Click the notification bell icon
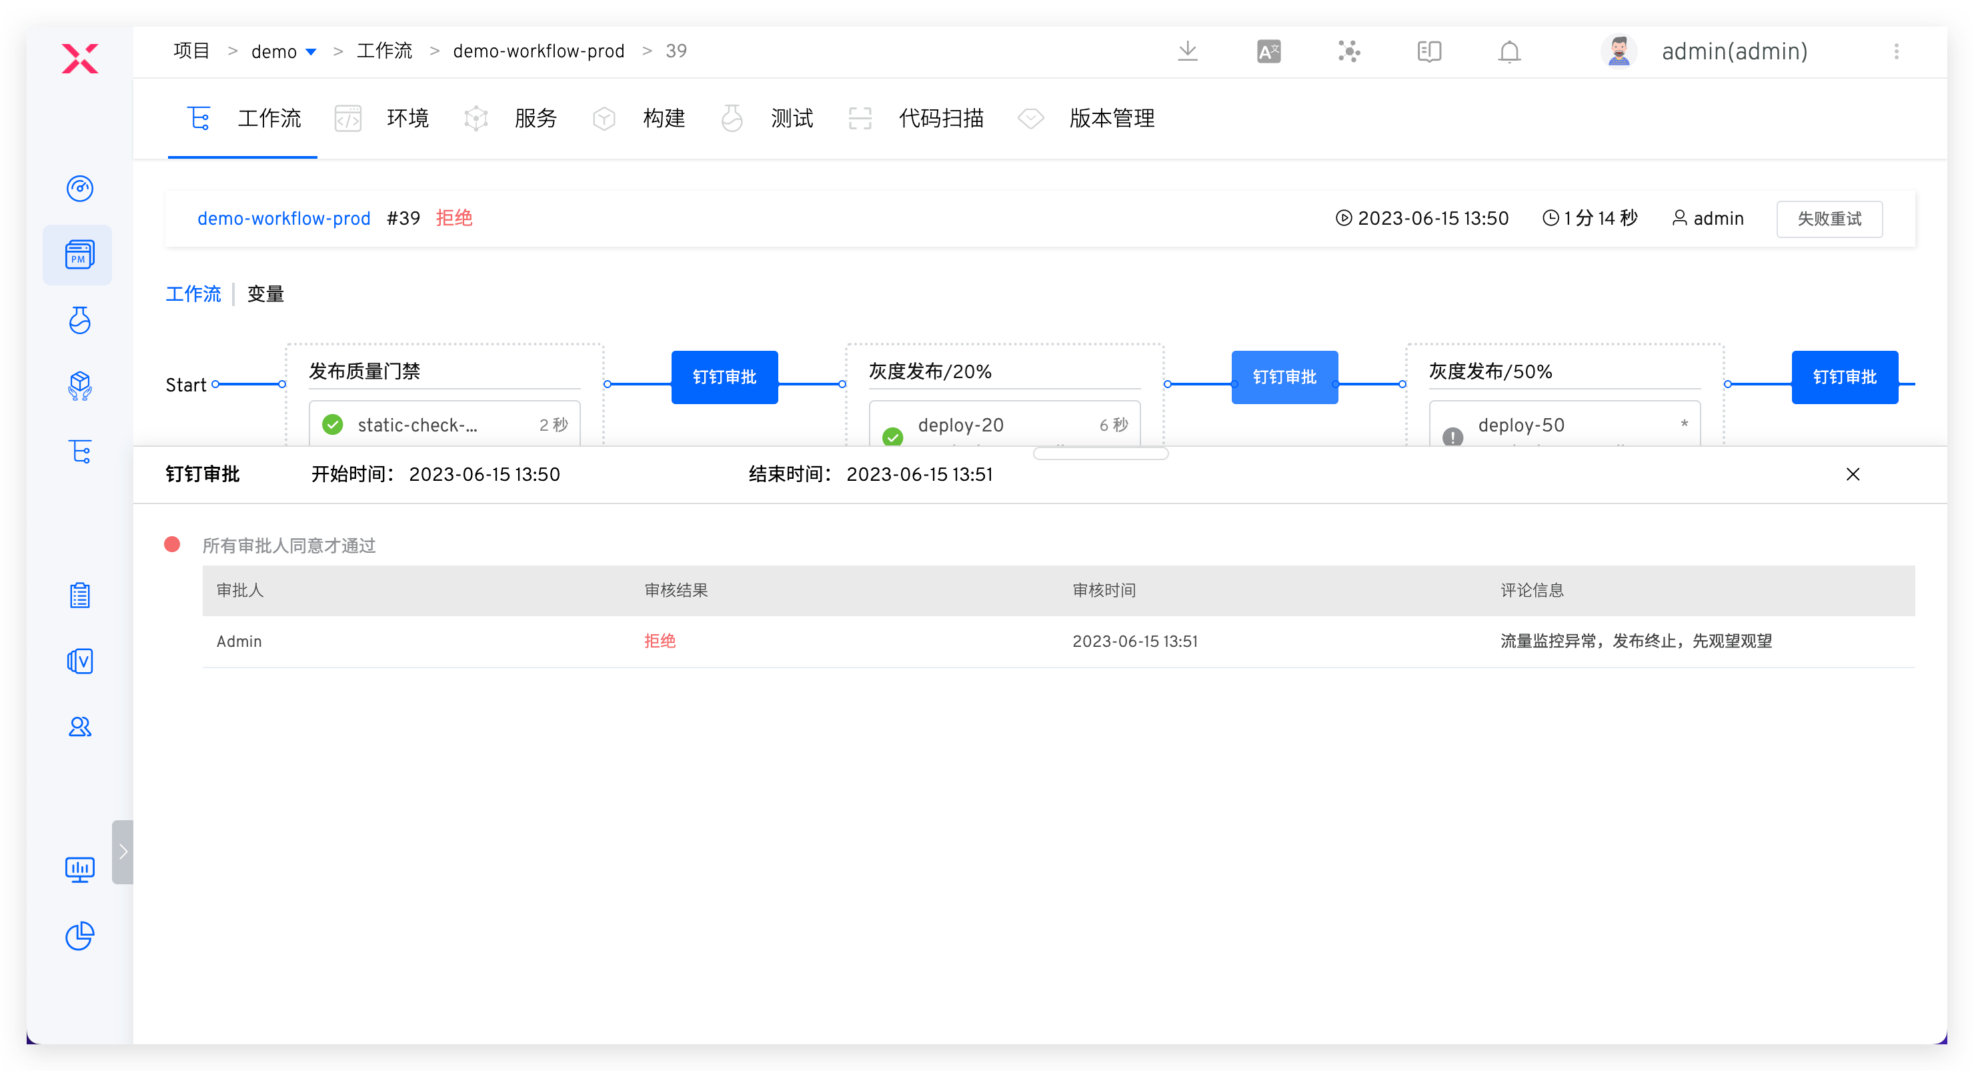This screenshot has width=1974, height=1071. point(1509,51)
